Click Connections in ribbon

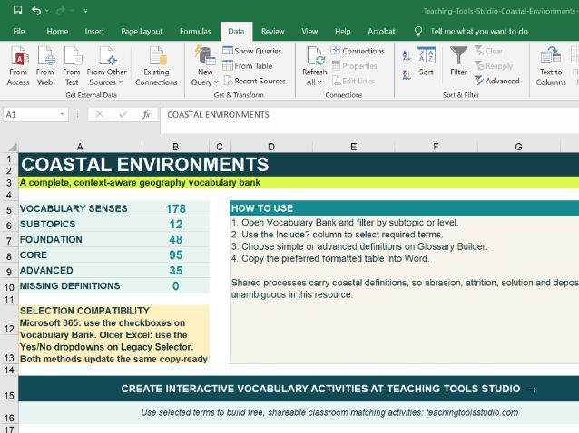click(358, 51)
